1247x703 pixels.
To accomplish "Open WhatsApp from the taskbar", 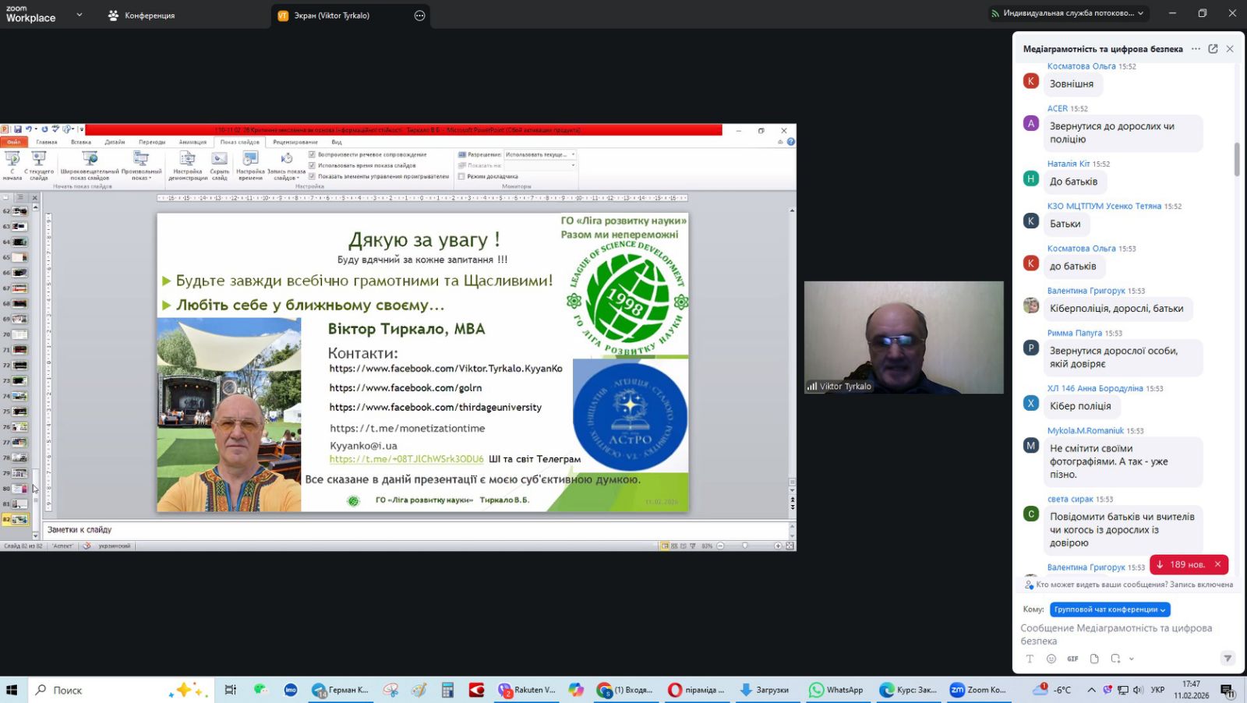I will point(835,690).
